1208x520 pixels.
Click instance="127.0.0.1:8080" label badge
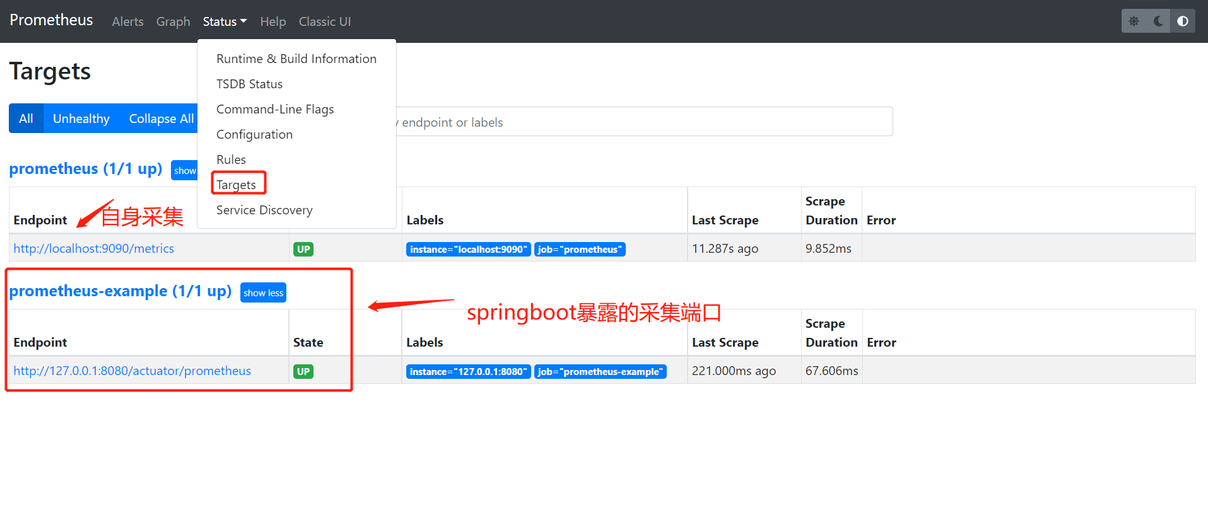coord(468,371)
